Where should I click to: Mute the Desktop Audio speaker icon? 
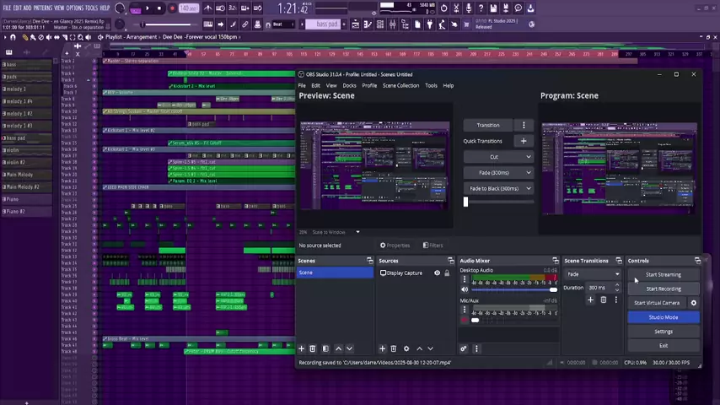point(465,289)
